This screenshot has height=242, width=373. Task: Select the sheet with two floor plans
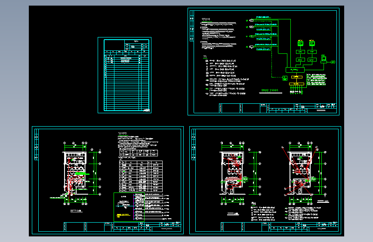click(x=265, y=180)
